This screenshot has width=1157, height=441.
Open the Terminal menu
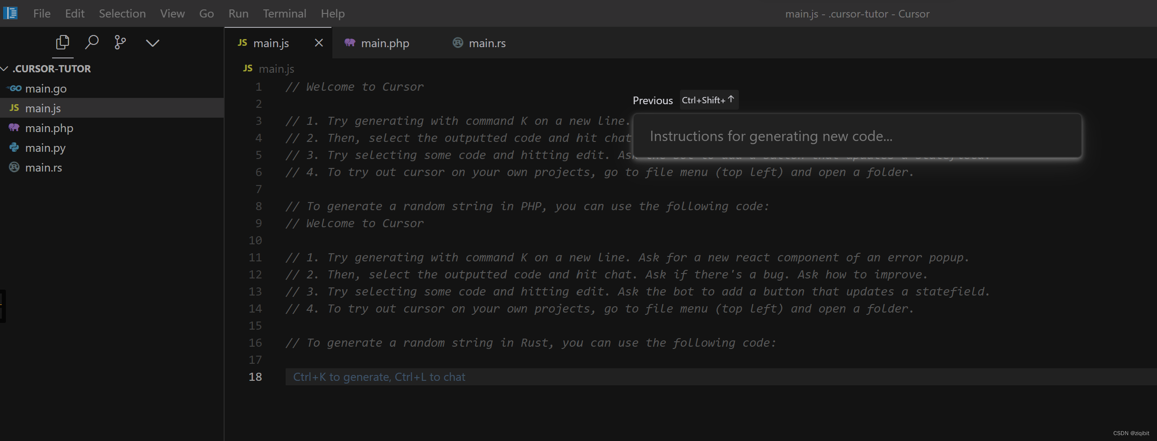[285, 13]
